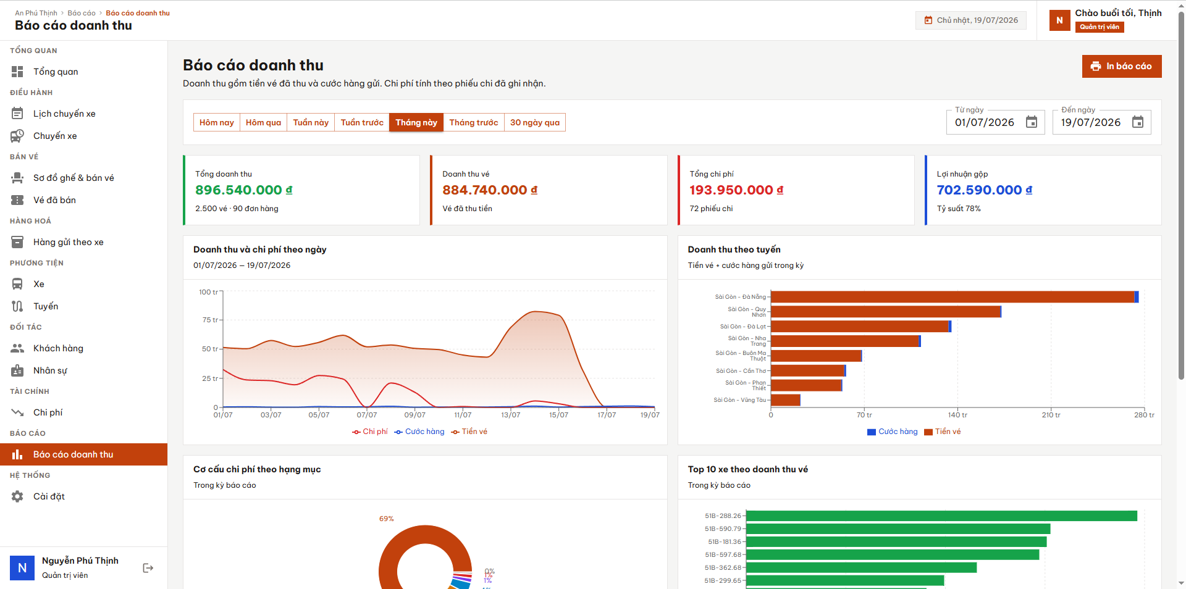
Task: Click the Từ ngày field 01/07/2026
Action: tap(995, 122)
